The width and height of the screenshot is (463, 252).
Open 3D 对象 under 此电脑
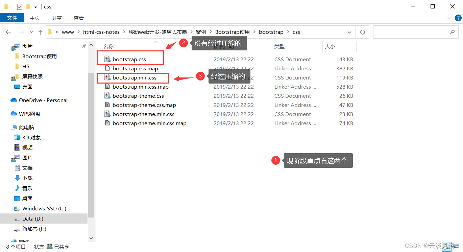[x=31, y=137]
